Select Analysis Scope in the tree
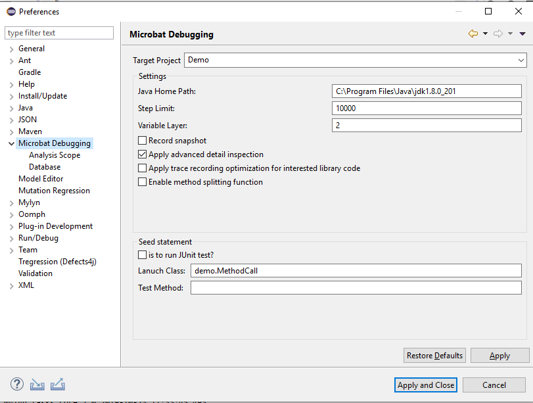533x403 pixels. pyautogui.click(x=55, y=155)
